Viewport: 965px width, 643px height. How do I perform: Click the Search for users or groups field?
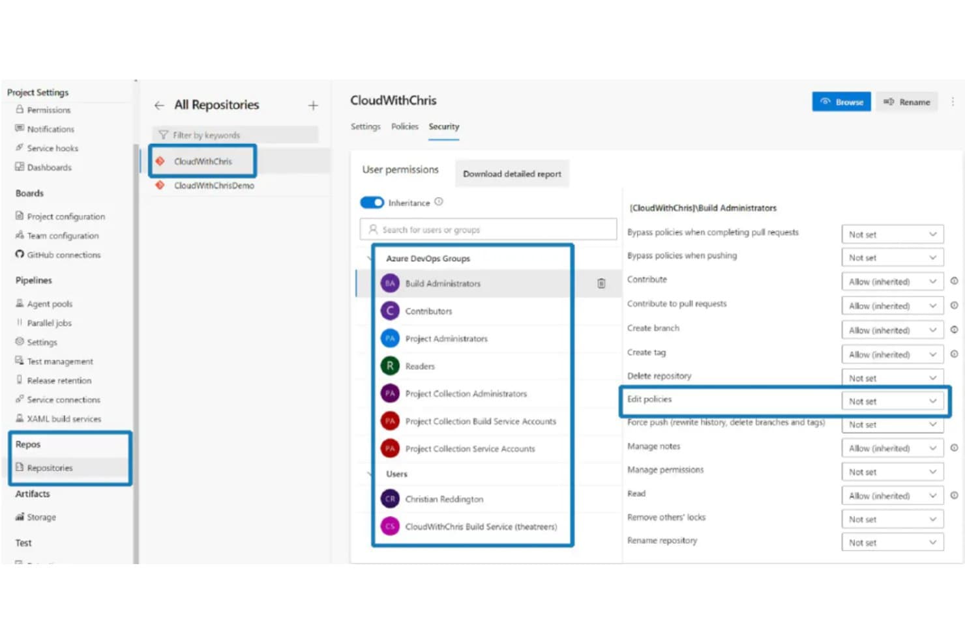488,229
